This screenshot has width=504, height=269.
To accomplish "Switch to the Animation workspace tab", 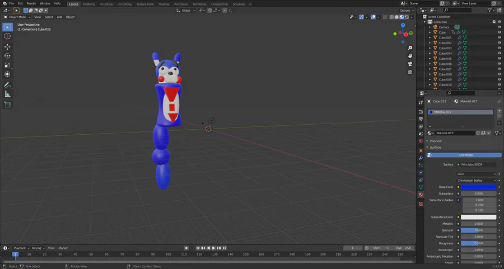I will [181, 4].
